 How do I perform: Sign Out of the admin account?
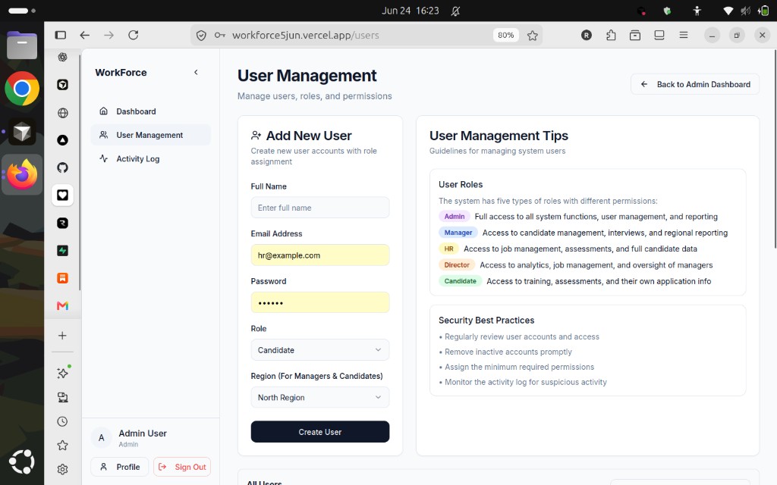(x=182, y=467)
